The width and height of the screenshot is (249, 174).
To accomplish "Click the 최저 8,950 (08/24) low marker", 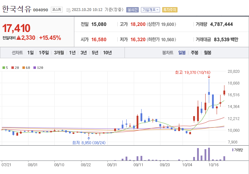I will coord(89,143).
